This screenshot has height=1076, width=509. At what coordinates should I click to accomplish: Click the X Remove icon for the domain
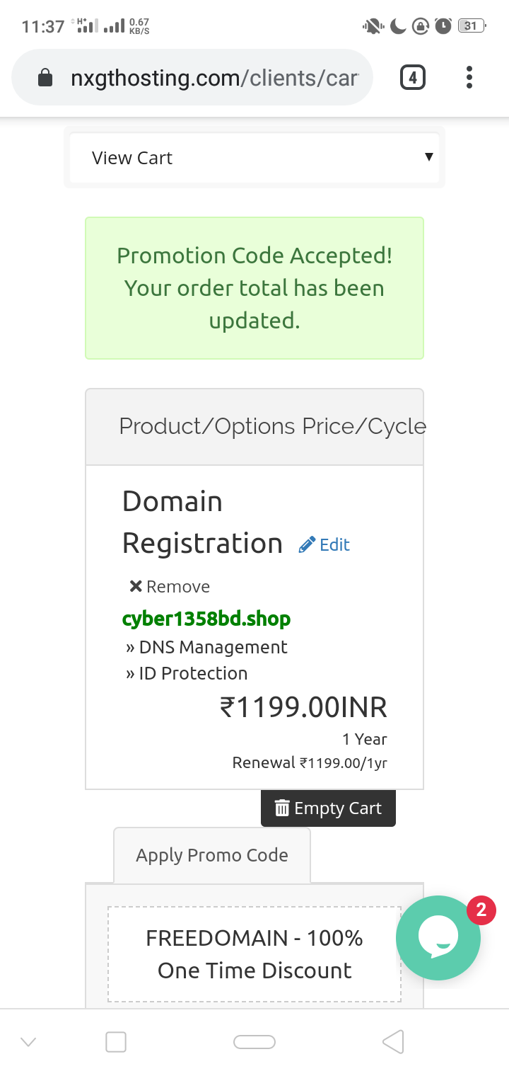click(136, 586)
